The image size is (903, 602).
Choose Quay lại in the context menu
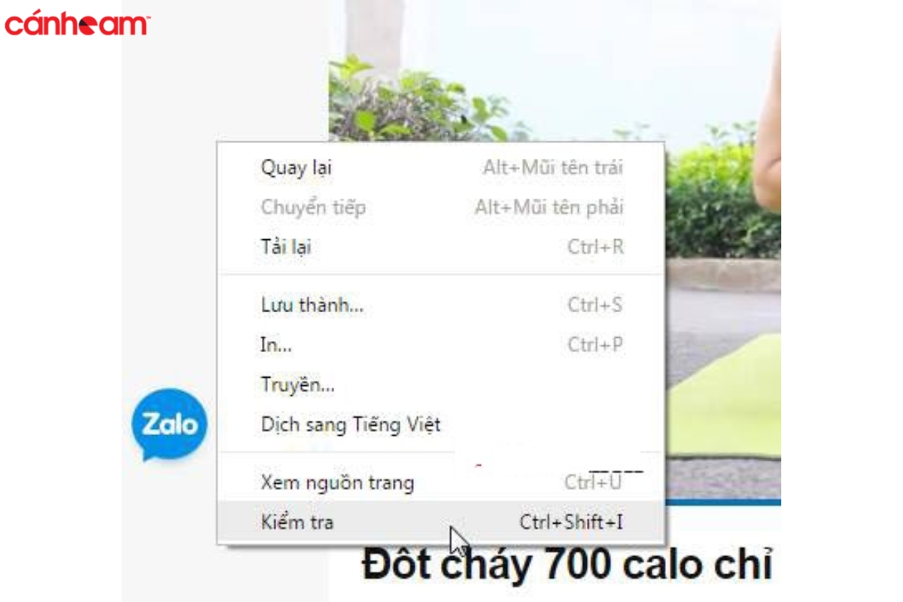[441, 168]
